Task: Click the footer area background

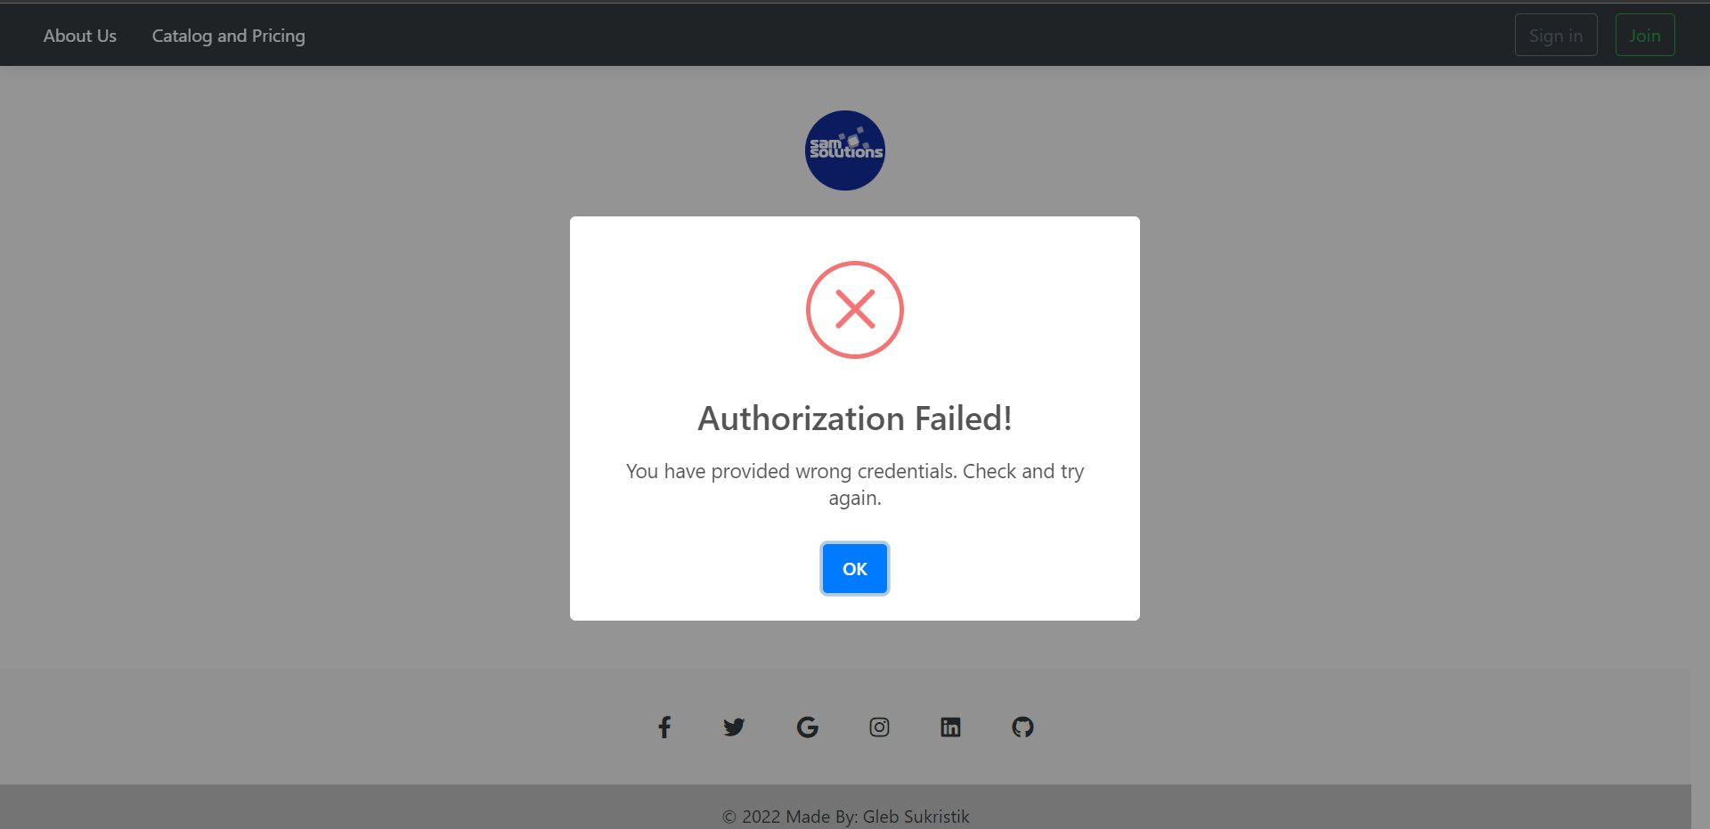Action: [x=356, y=727]
